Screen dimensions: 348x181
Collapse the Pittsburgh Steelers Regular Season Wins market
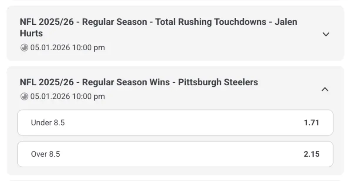pyautogui.click(x=325, y=89)
